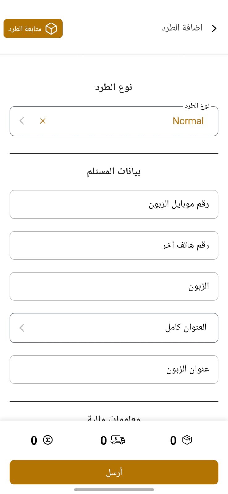Tap the اضافة الطرد page title
The image size is (228, 494).
click(182, 28)
